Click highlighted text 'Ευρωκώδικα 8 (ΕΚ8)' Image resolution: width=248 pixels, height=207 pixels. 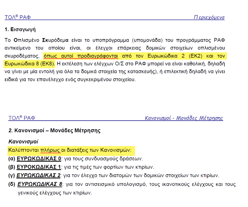point(29,64)
